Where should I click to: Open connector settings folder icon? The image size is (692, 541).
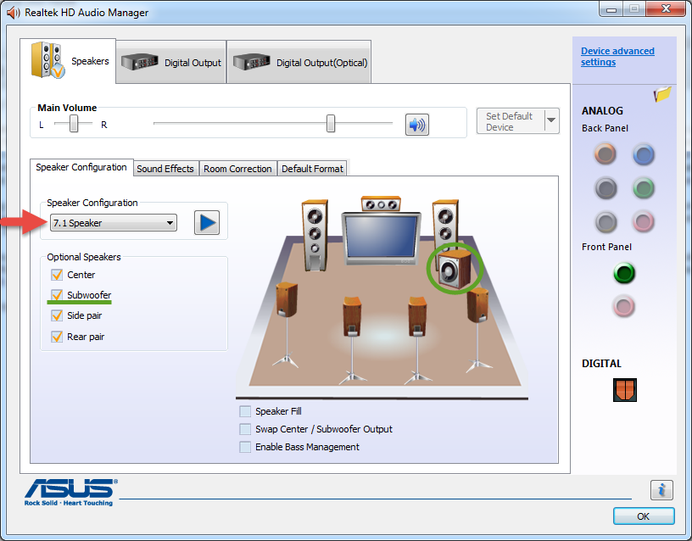pyautogui.click(x=662, y=94)
